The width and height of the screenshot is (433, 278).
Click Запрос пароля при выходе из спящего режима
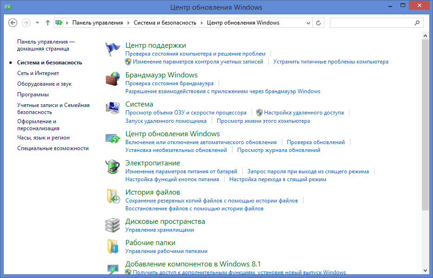point(308,171)
